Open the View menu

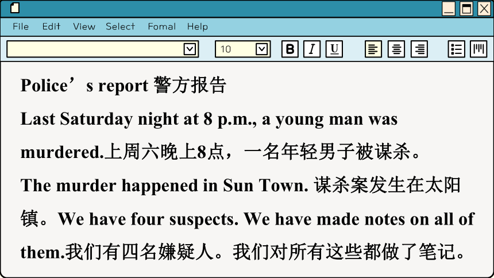tap(84, 26)
